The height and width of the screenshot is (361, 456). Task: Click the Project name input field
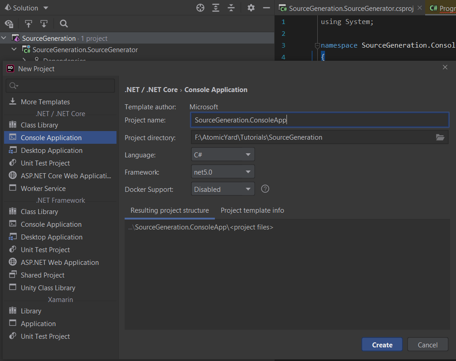click(x=320, y=120)
